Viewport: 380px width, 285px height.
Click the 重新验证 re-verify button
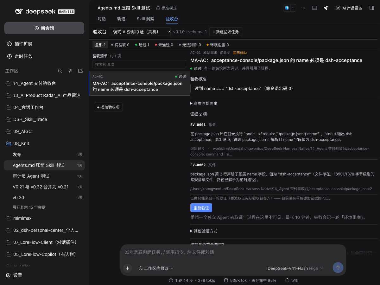coord(201,208)
